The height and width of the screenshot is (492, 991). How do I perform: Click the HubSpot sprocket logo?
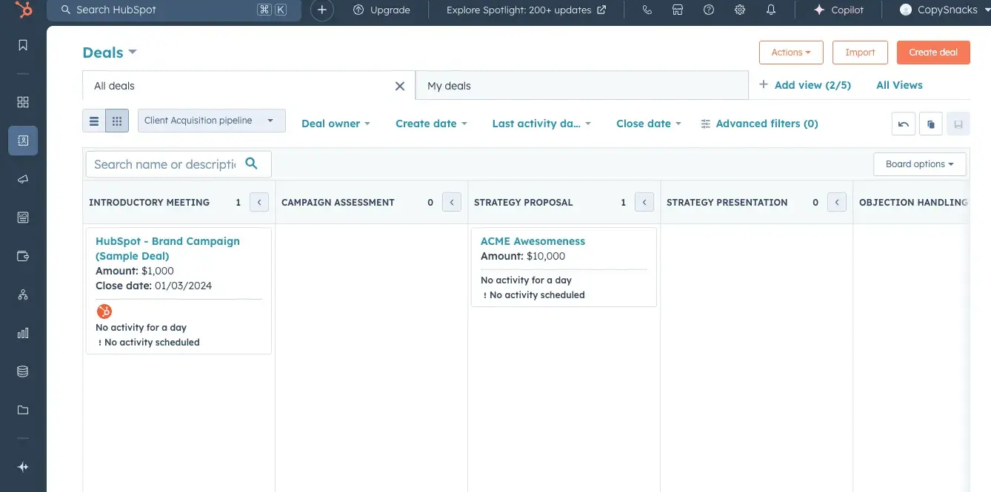[23, 10]
